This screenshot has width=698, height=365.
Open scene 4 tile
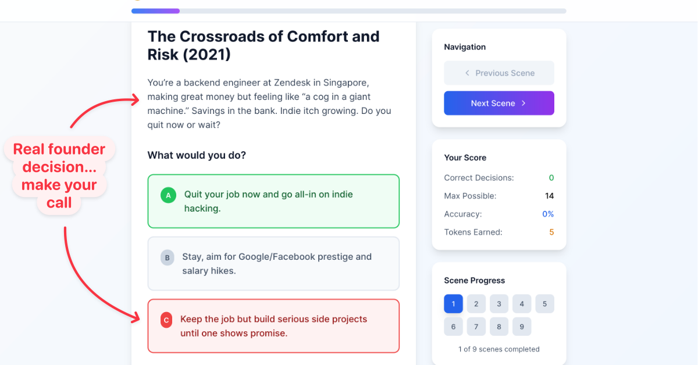(522, 304)
